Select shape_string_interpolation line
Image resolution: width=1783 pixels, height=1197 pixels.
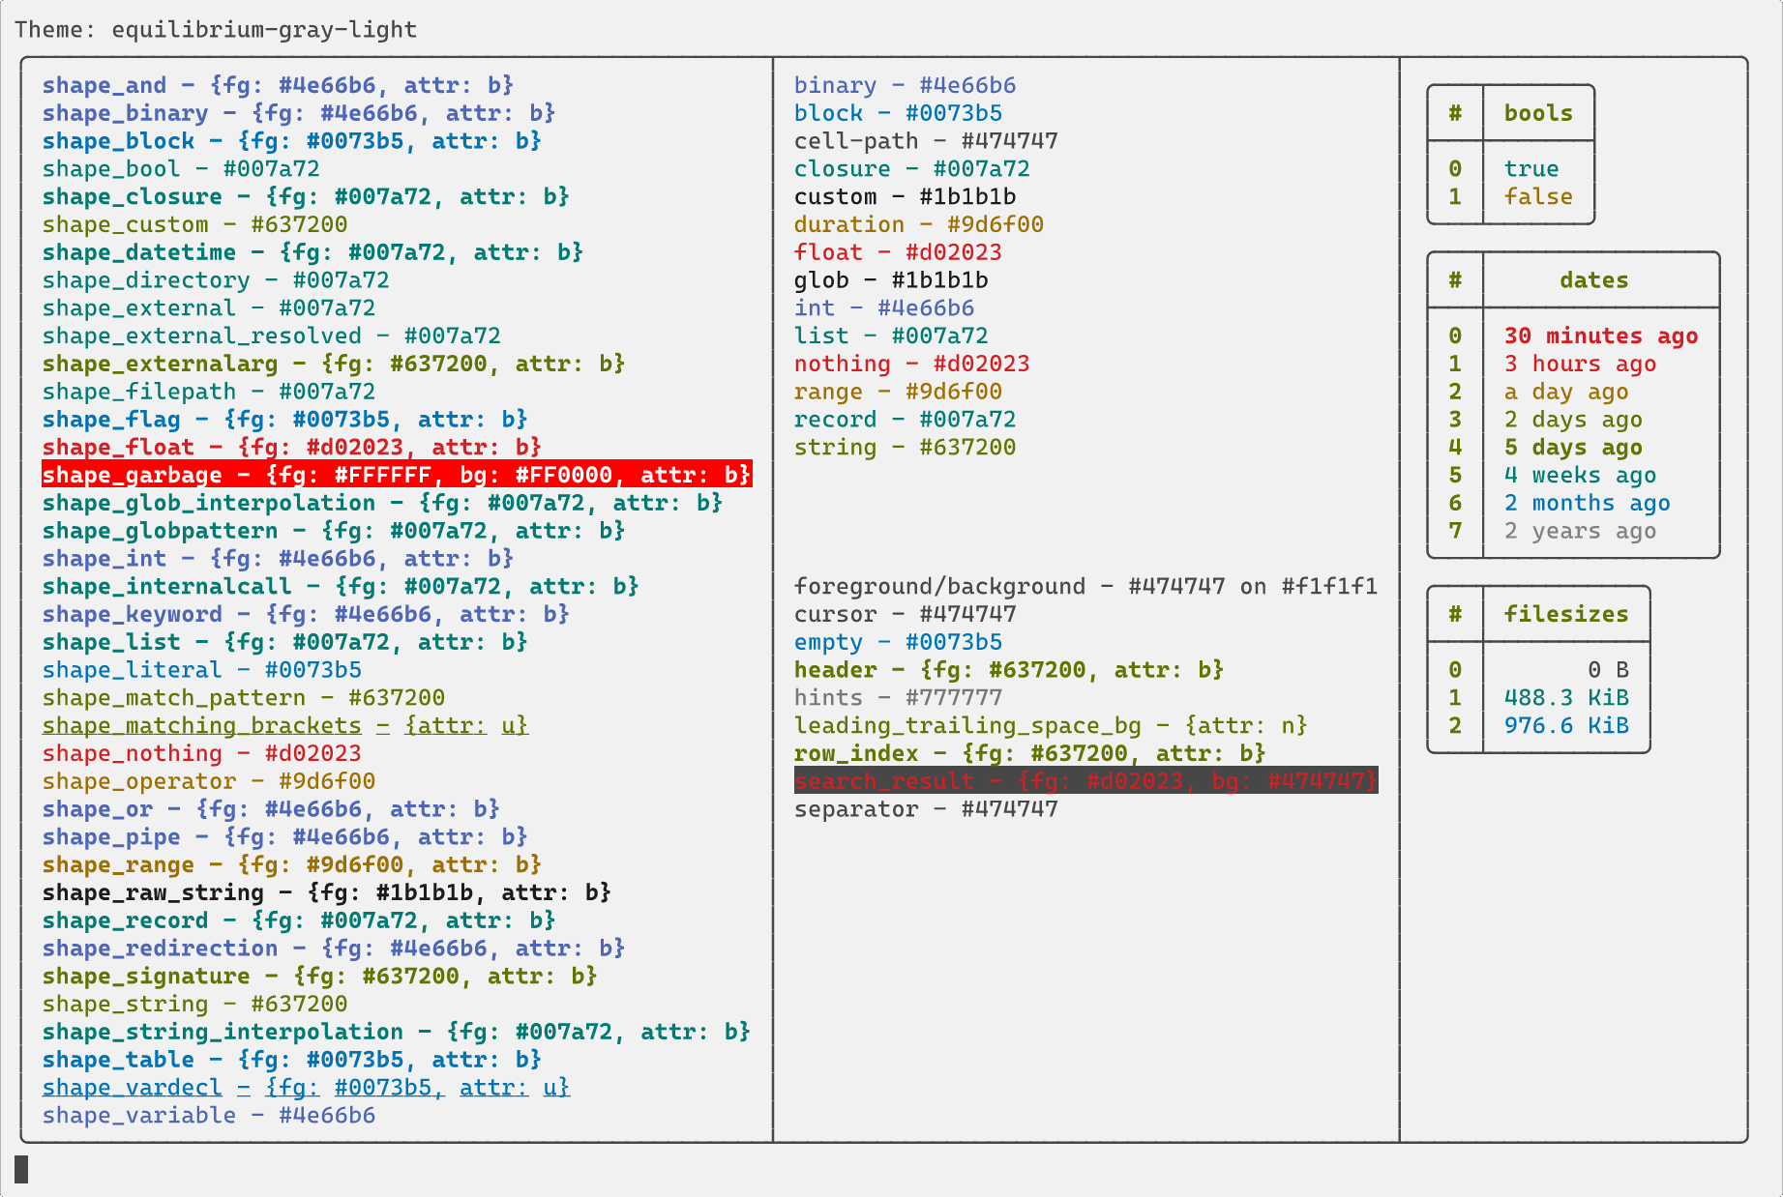pyautogui.click(x=397, y=1033)
